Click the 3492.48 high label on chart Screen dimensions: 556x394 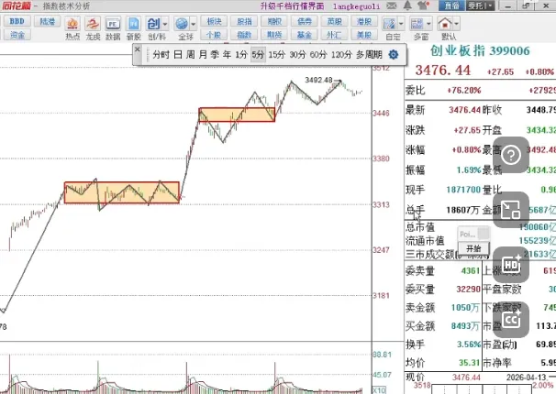tap(318, 80)
